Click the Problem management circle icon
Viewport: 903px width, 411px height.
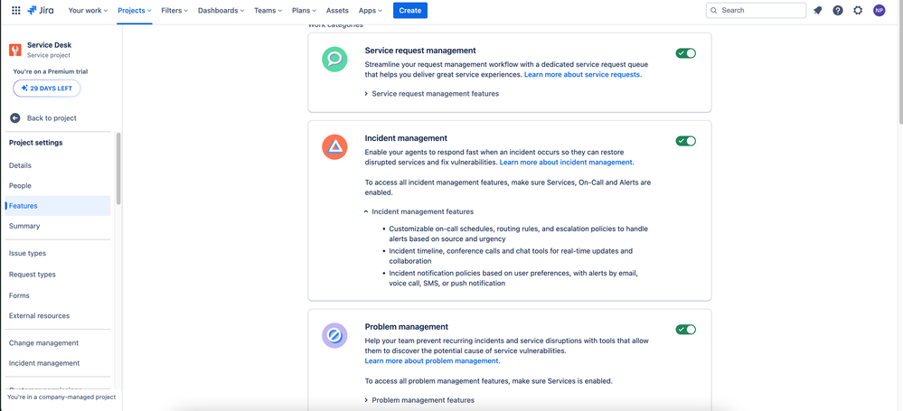click(334, 335)
